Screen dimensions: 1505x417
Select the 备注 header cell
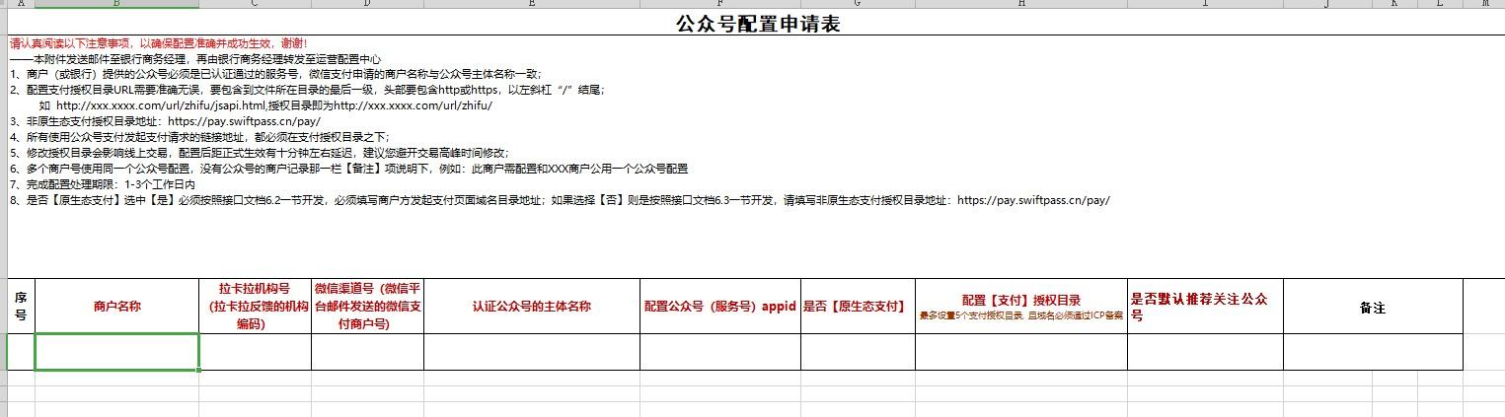(x=1372, y=308)
